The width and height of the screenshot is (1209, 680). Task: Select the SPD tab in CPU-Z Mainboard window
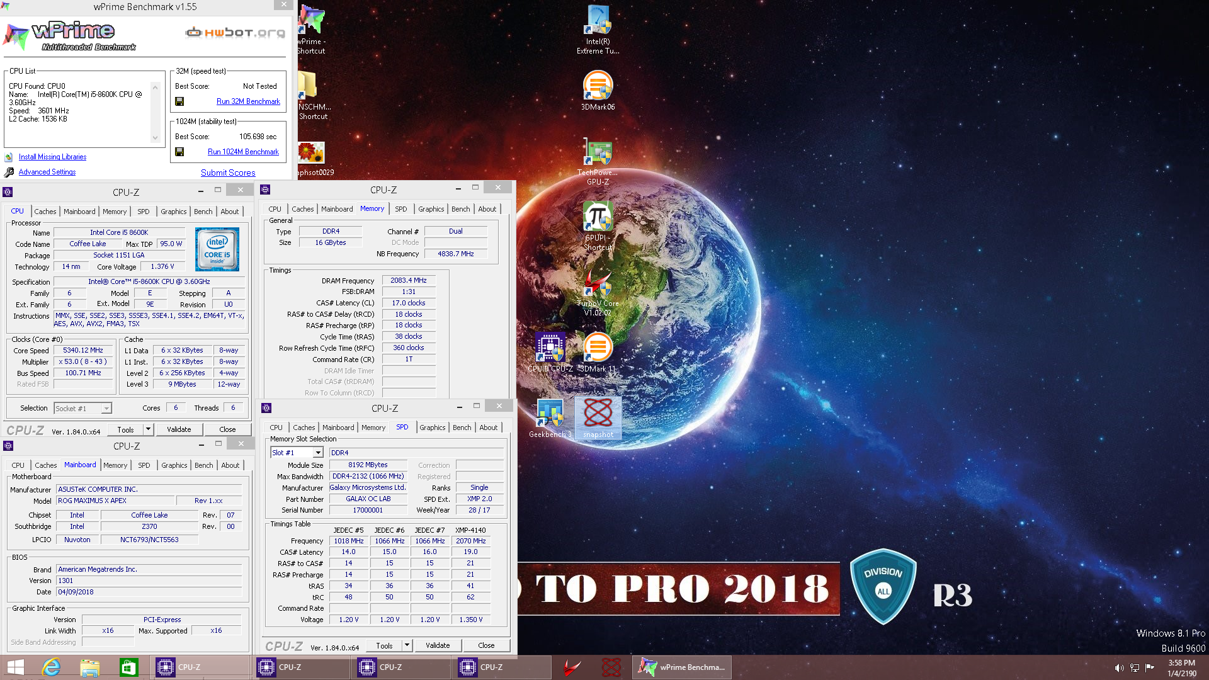coord(144,465)
